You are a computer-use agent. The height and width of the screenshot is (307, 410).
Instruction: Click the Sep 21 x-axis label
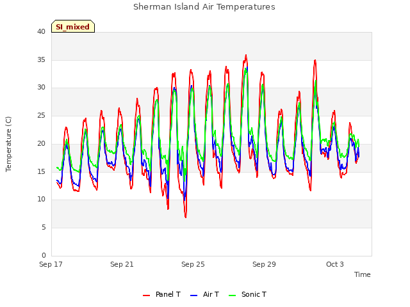(122, 264)
